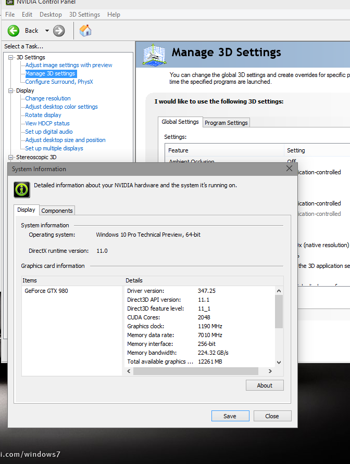
Task: Collapse the Display tree node
Action: 11,91
